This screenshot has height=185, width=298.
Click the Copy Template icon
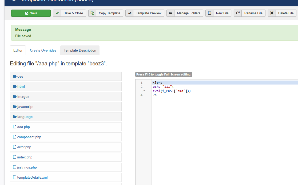92,13
